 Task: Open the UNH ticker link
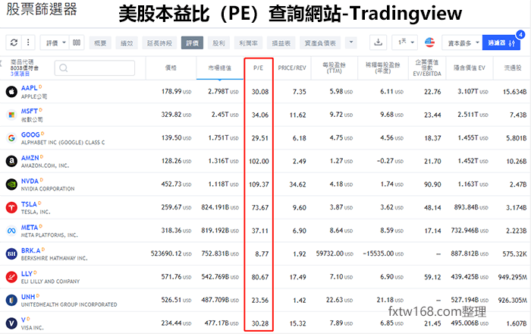(x=28, y=297)
